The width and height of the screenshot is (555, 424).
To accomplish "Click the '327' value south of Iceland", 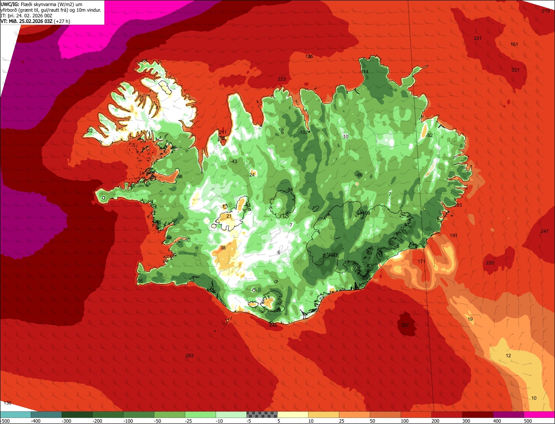I will click(405, 325).
